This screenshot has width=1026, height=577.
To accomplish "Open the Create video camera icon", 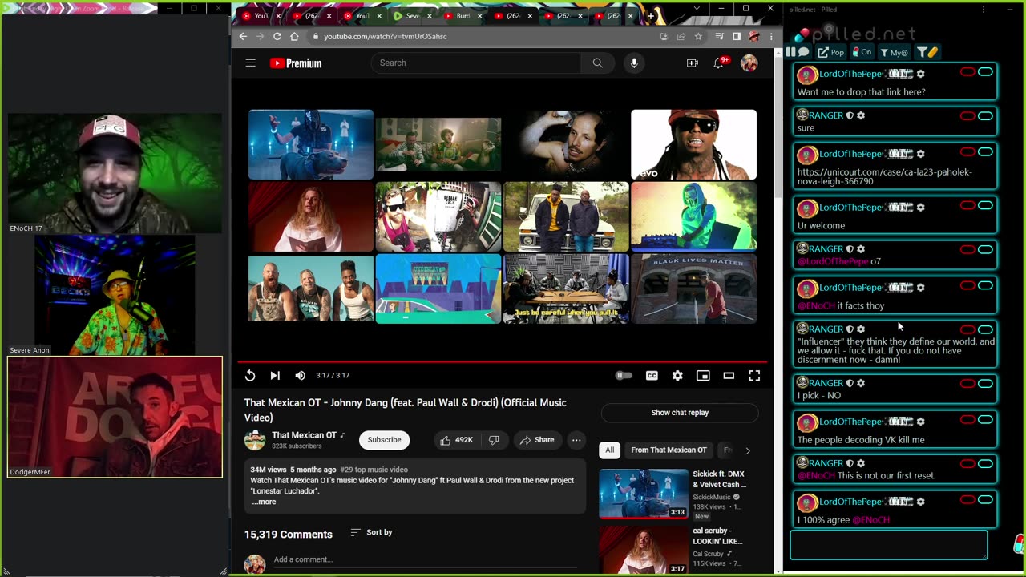I will coord(693,63).
